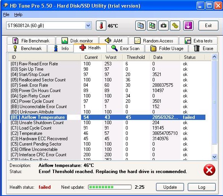This screenshot has width=223, height=196.
Task: Select the (0C) Power Cycle Count row
Action: 107,101
